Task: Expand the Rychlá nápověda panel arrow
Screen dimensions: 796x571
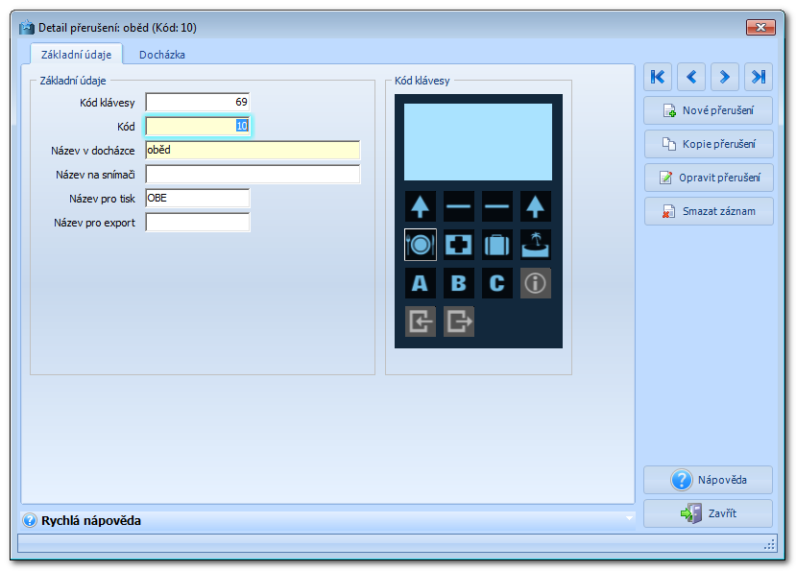Action: pyautogui.click(x=629, y=518)
